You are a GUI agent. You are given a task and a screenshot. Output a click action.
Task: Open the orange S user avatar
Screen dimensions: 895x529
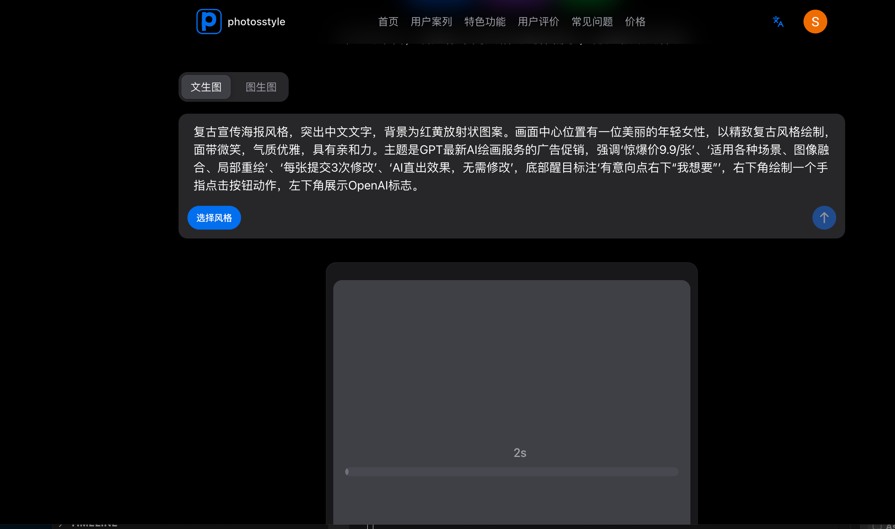(x=815, y=22)
